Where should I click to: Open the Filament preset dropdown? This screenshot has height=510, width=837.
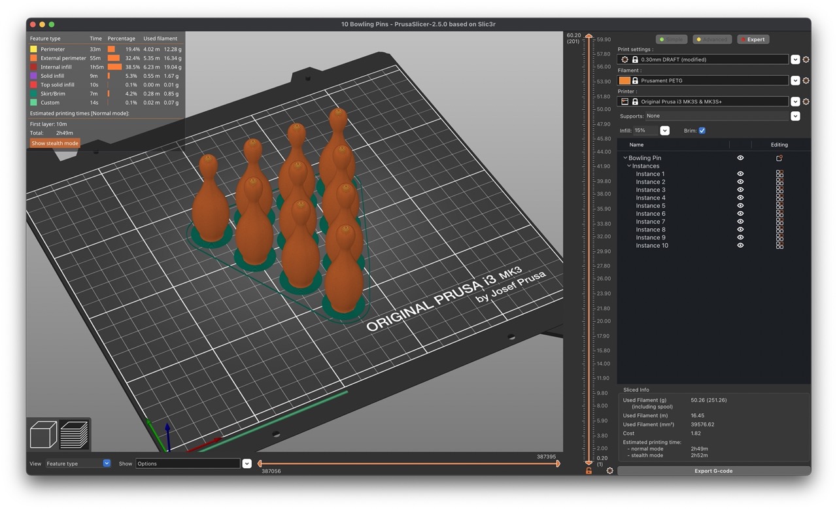[x=795, y=80]
